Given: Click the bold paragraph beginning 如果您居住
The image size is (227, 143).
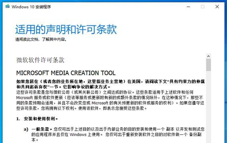Looking at the screenshot, I should click(x=110, y=84).
